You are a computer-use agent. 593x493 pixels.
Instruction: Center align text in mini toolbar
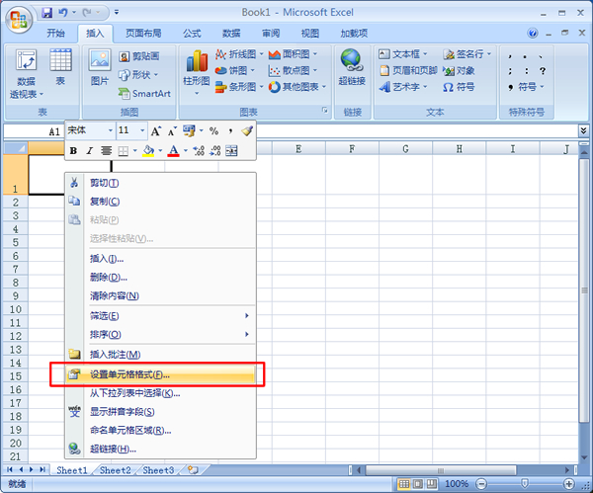tap(107, 151)
